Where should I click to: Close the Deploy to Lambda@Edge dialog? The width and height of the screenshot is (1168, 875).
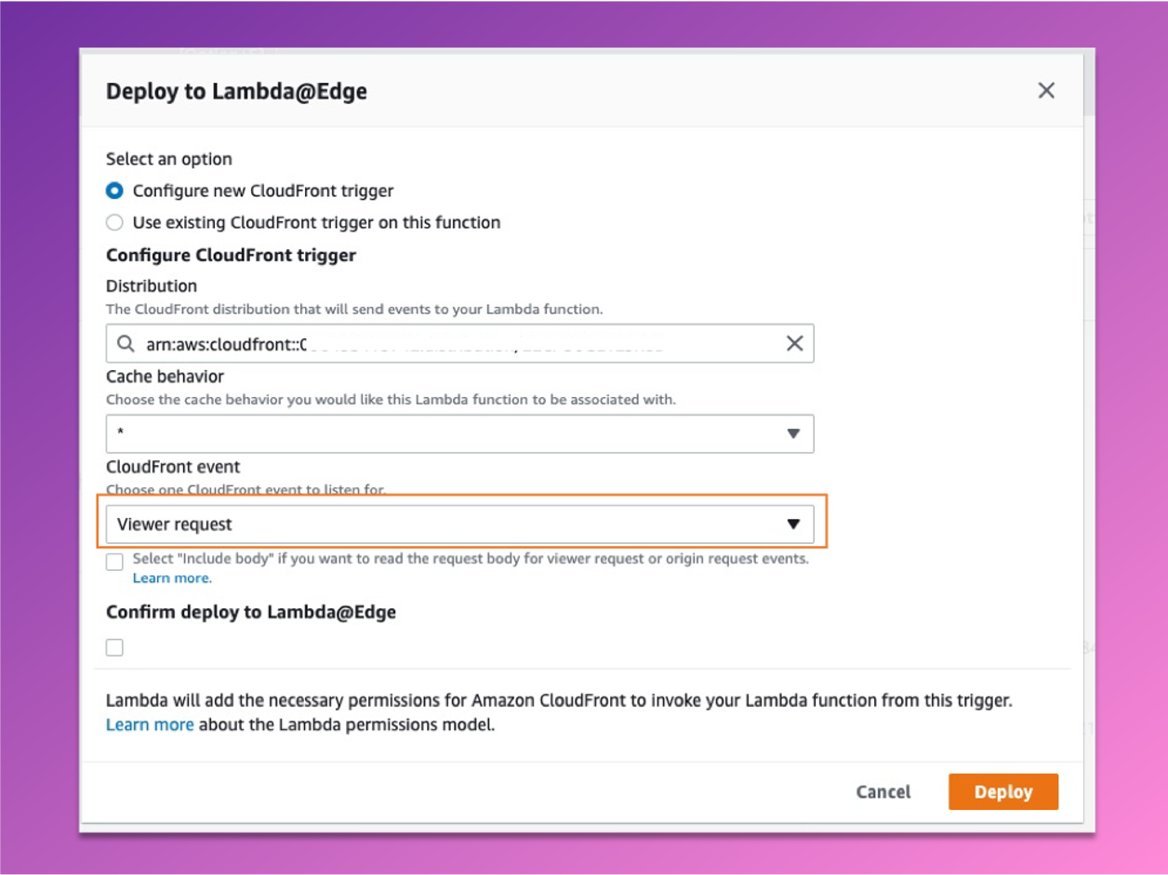1046,90
